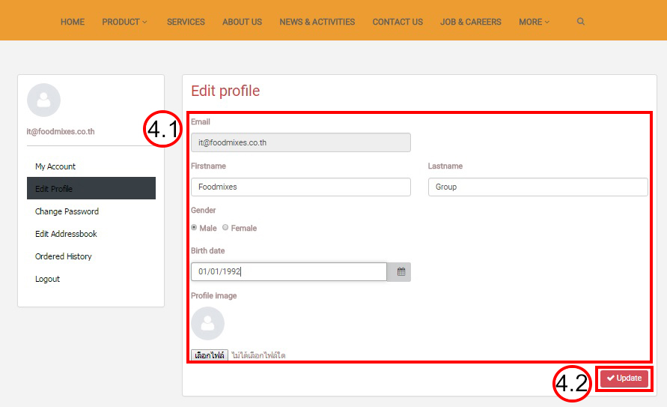Image resolution: width=667 pixels, height=407 pixels.
Task: Click the no file selected text
Action: [x=258, y=355]
